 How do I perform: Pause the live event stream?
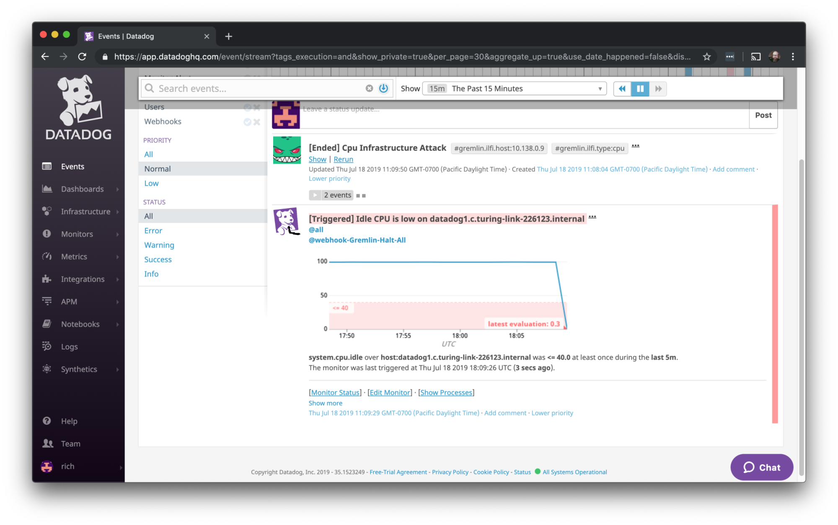(640, 88)
